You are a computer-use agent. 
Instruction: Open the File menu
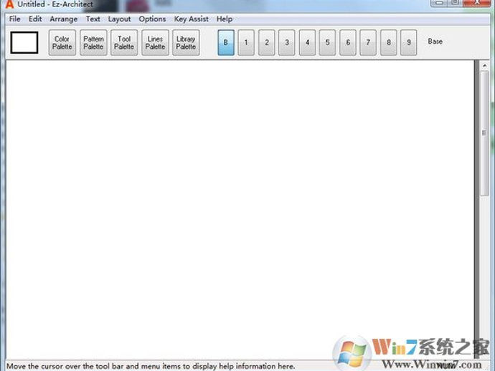(14, 19)
